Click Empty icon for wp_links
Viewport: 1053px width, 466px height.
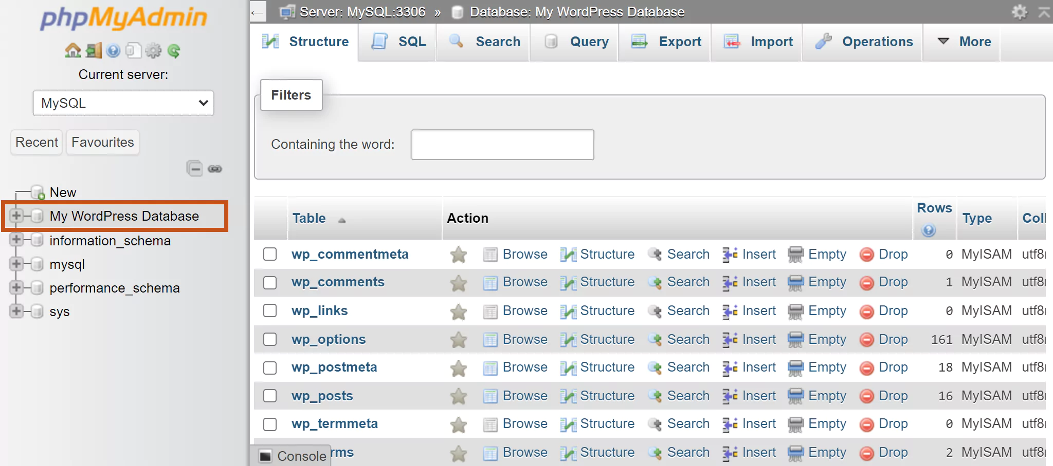[795, 312]
